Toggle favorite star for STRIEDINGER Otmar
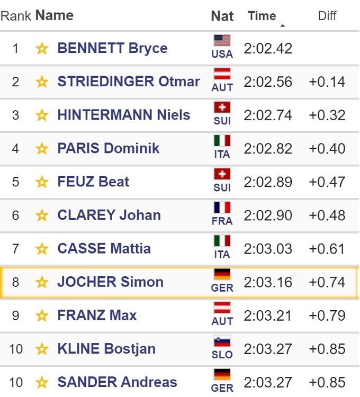Screen dimensions: 360x397 (42, 82)
